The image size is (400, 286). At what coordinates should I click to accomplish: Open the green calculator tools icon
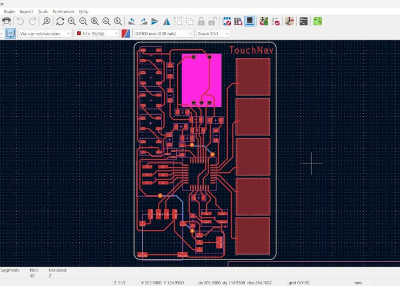pos(317,22)
